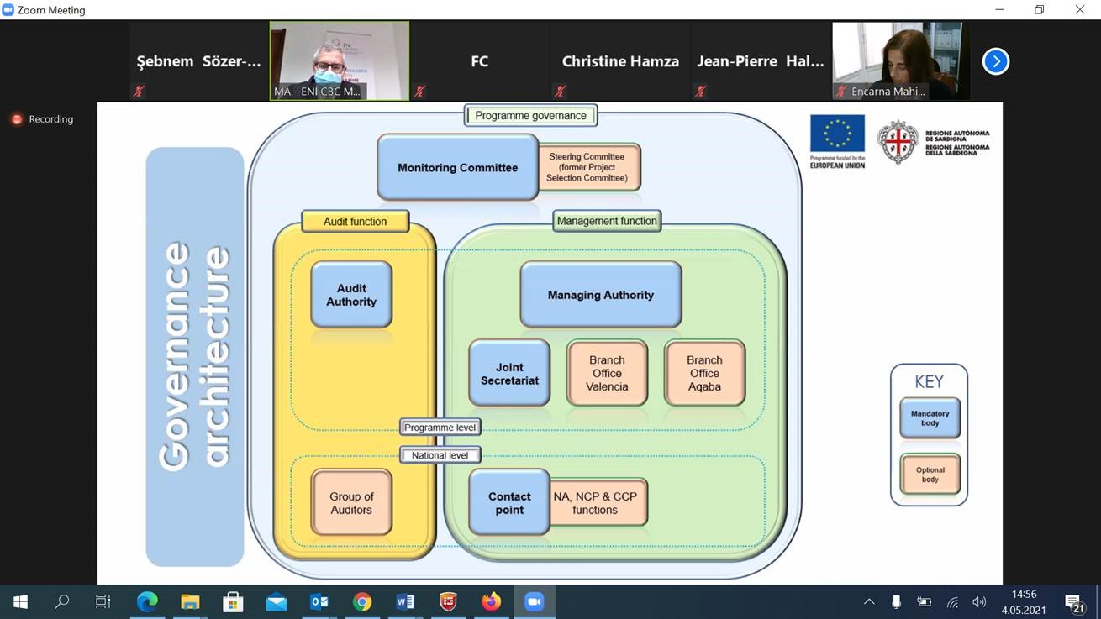Open the volume control in the tray
The image size is (1101, 619).
tap(979, 601)
